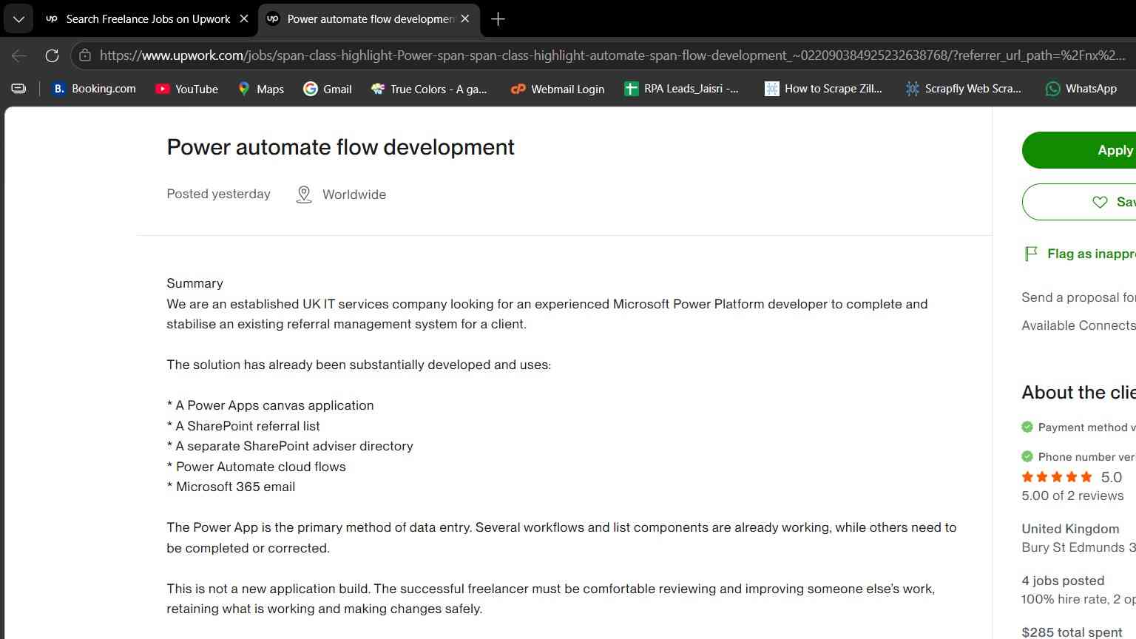This screenshot has width=1136, height=639.
Task: Apply to this job
Action: 1079,150
